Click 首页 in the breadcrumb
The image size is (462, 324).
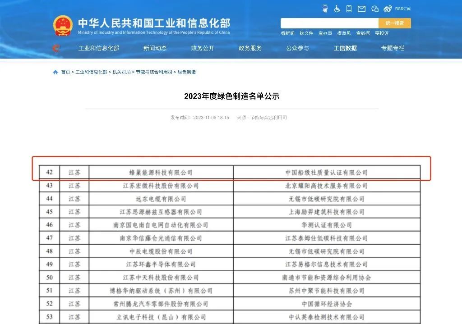coord(65,72)
